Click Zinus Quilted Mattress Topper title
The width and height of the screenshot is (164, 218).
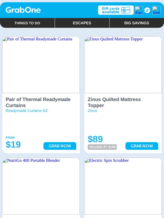[114, 102]
